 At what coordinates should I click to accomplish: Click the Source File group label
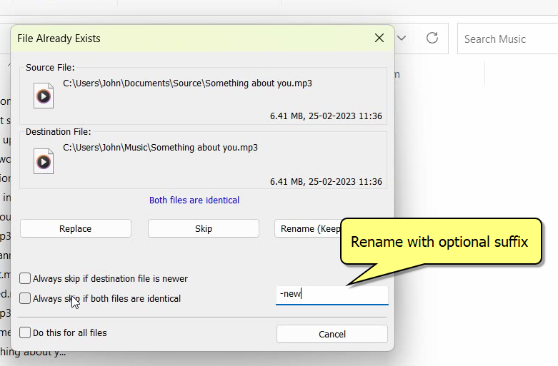point(50,68)
